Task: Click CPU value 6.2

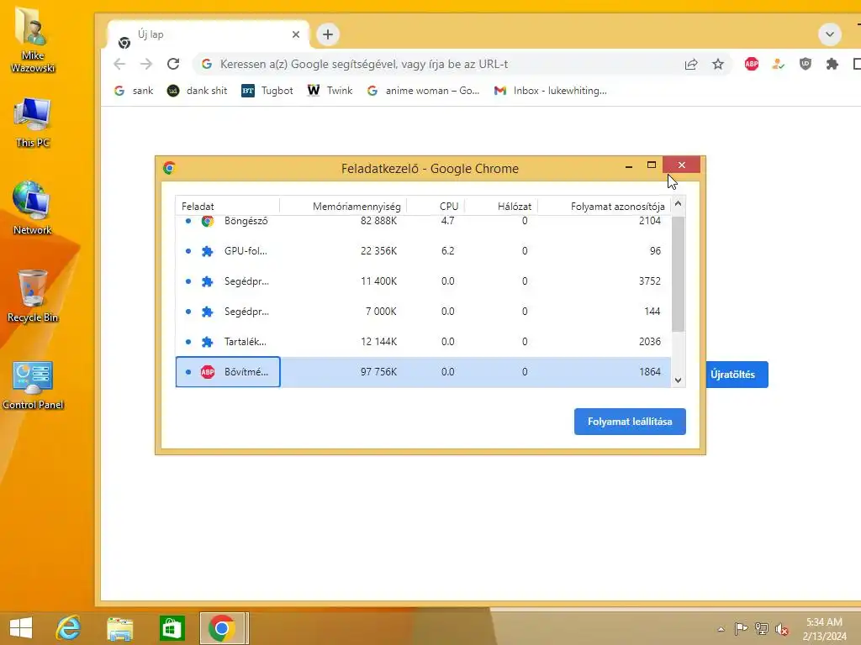Action: [x=447, y=251]
